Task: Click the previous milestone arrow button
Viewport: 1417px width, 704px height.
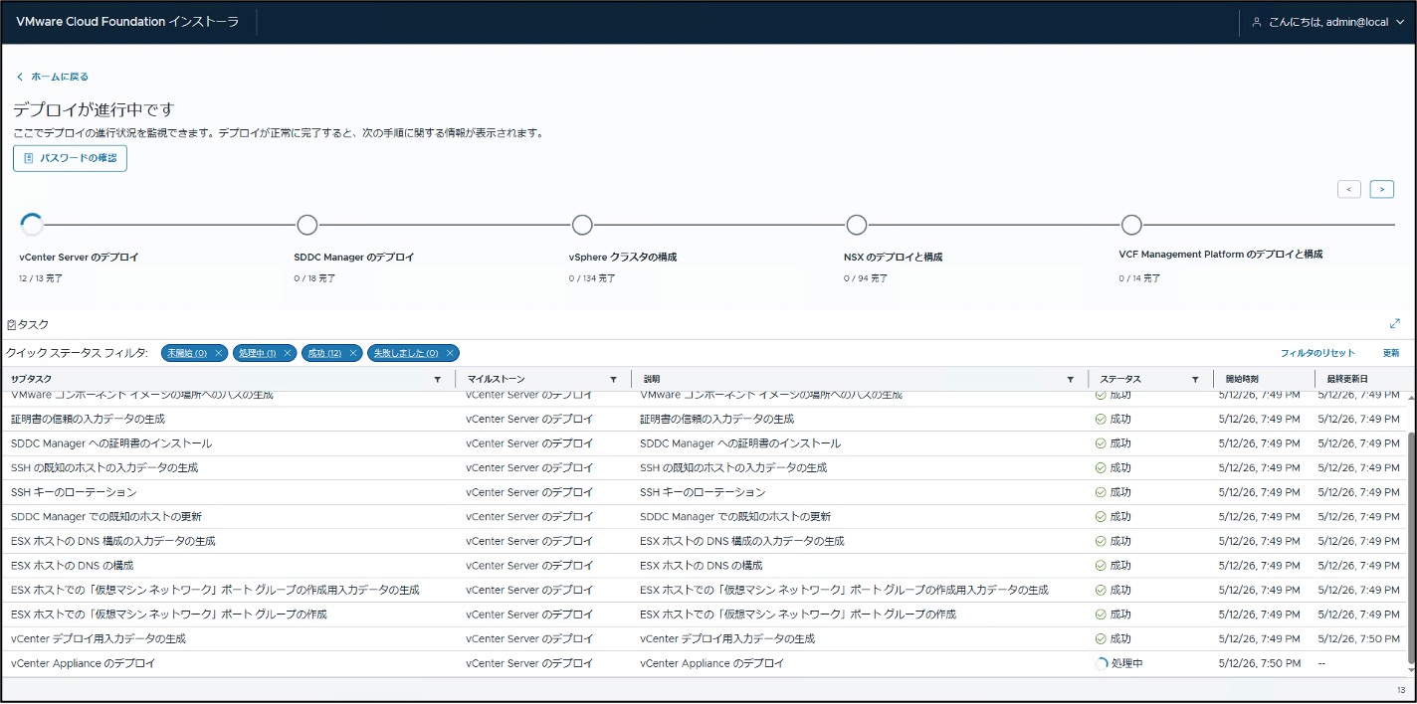Action: coord(1349,189)
